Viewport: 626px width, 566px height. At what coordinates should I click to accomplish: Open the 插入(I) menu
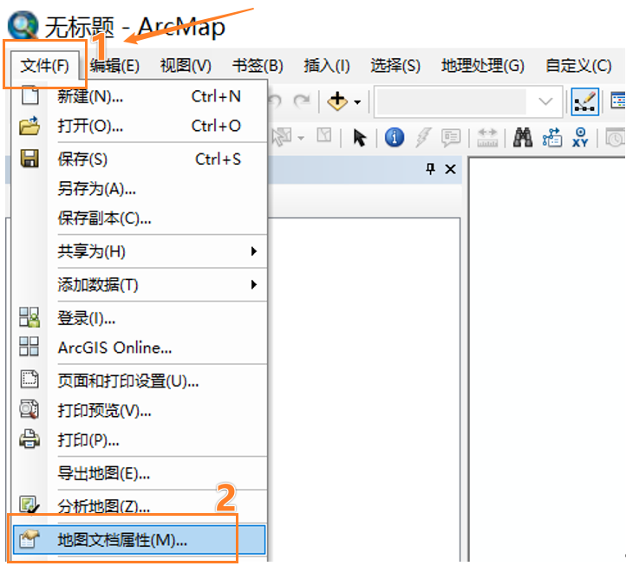327,66
